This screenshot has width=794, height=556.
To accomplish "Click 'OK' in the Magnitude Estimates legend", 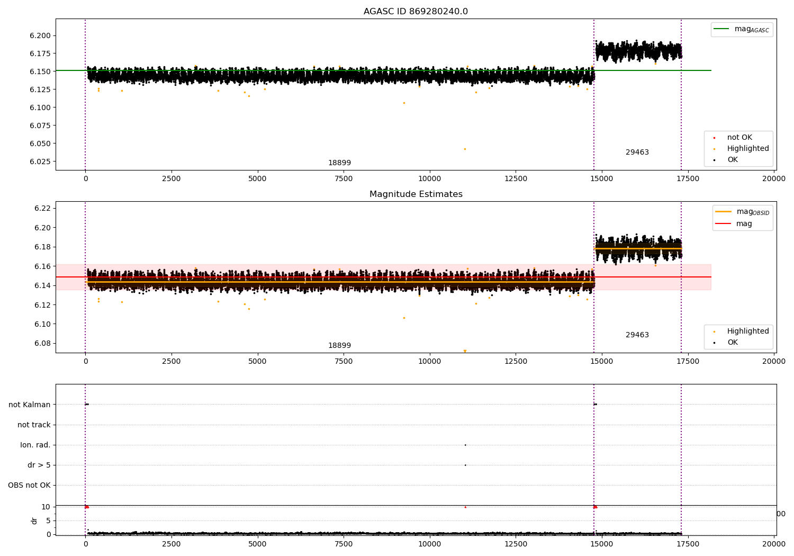I will pos(733,343).
